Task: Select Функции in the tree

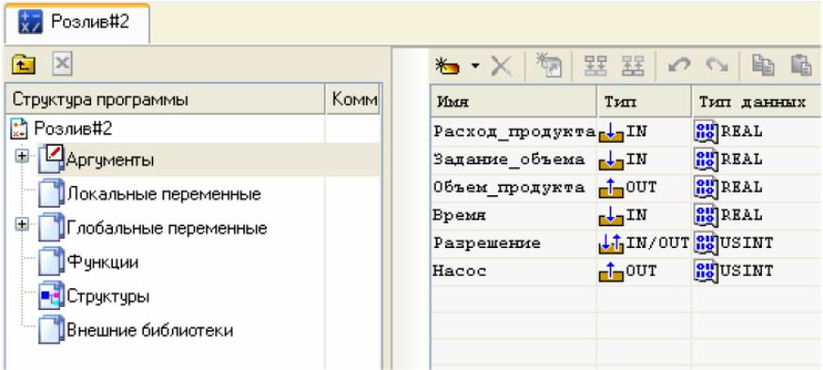Action: (102, 262)
